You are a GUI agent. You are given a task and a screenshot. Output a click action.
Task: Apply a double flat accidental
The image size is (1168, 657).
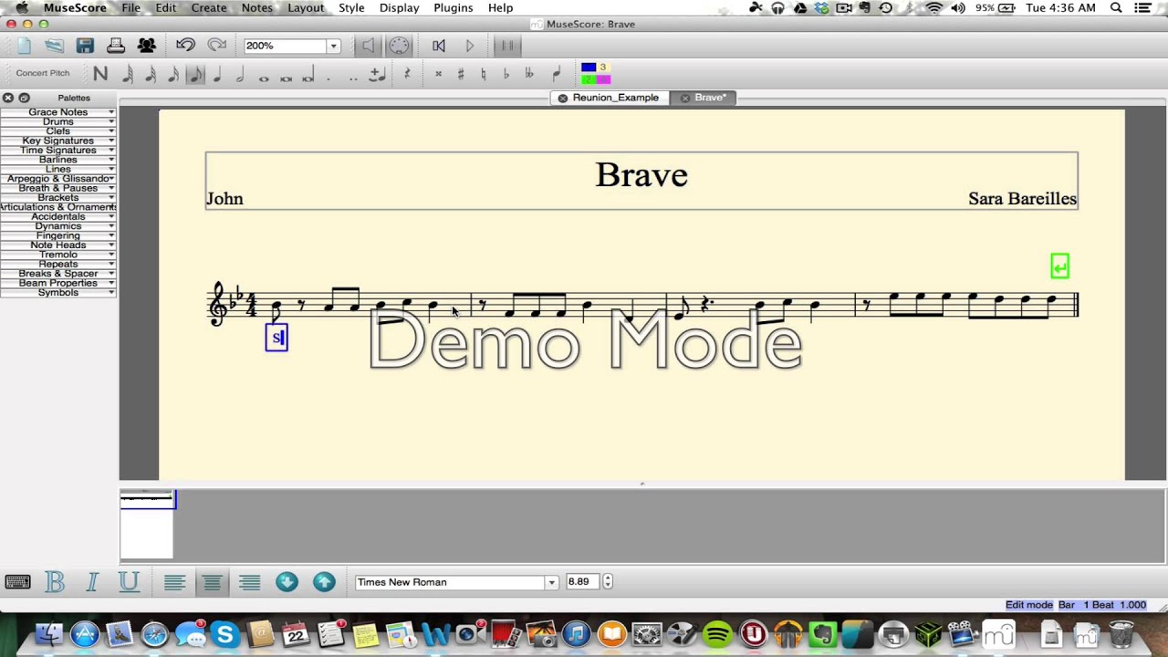tap(529, 75)
